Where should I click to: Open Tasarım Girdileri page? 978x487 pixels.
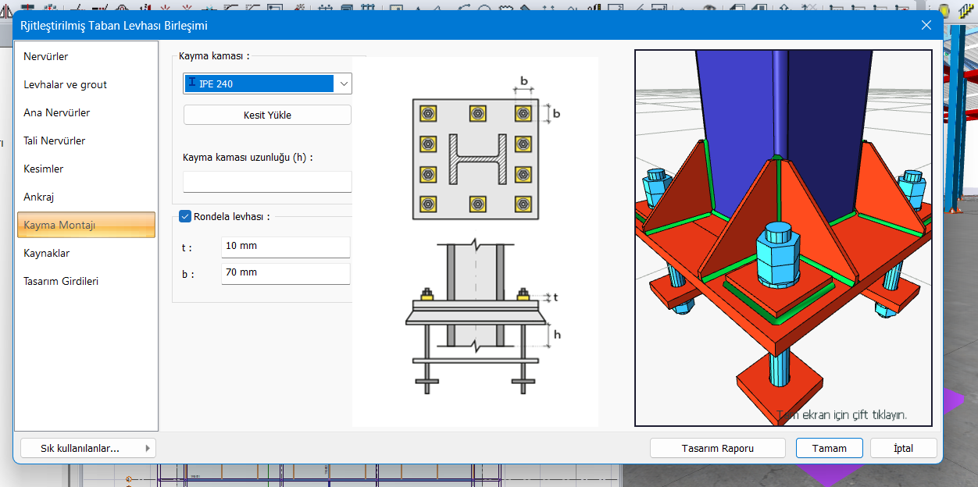[x=61, y=282]
